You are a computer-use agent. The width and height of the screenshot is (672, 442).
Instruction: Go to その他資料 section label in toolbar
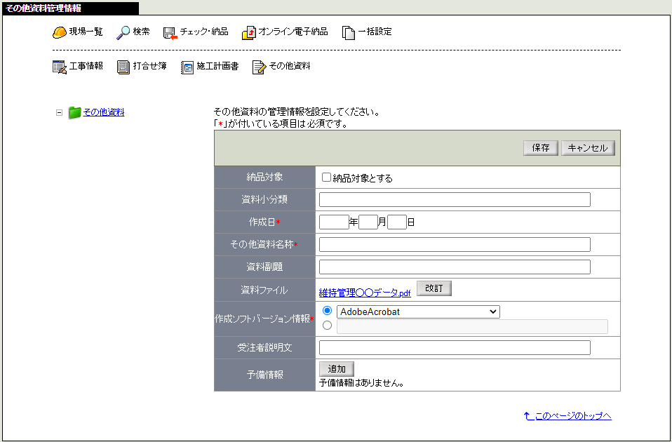pos(290,65)
